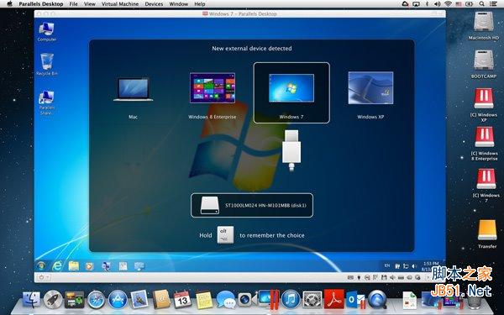The image size is (504, 315).
Task: Open Windows Explorer folder in taskbar
Action: [x=74, y=265]
